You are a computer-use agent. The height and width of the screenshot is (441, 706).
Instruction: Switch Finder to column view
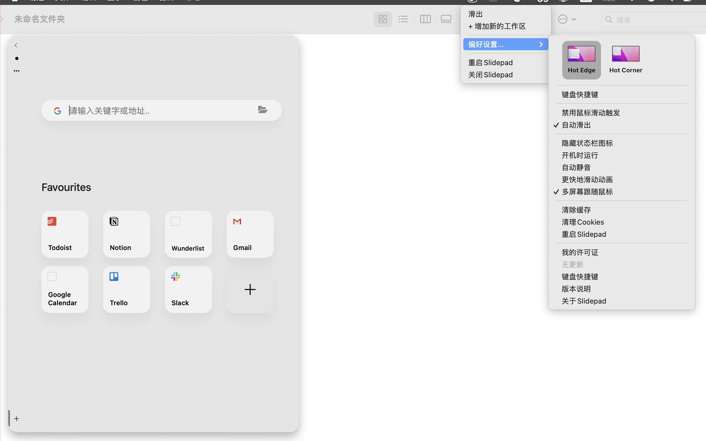(x=425, y=19)
